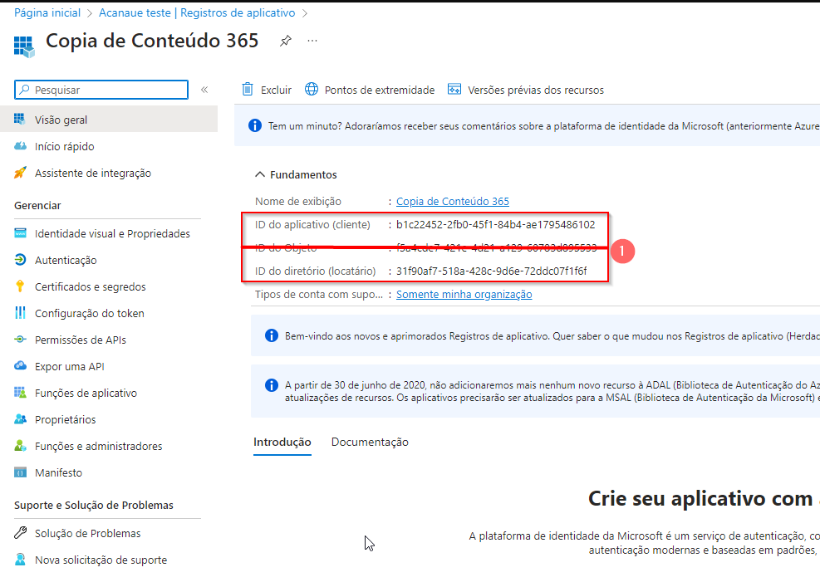Click the Configuração do token bars icon
The height and width of the screenshot is (582, 820).
pyautogui.click(x=21, y=313)
